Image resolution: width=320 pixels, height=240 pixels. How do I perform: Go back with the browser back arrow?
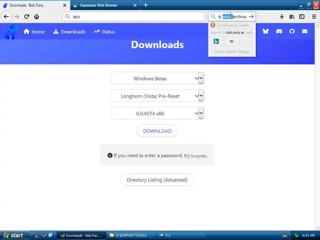6,17
